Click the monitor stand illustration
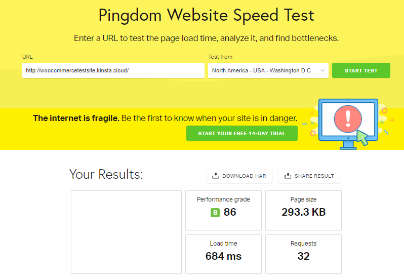This screenshot has width=404, height=280. 348,145
